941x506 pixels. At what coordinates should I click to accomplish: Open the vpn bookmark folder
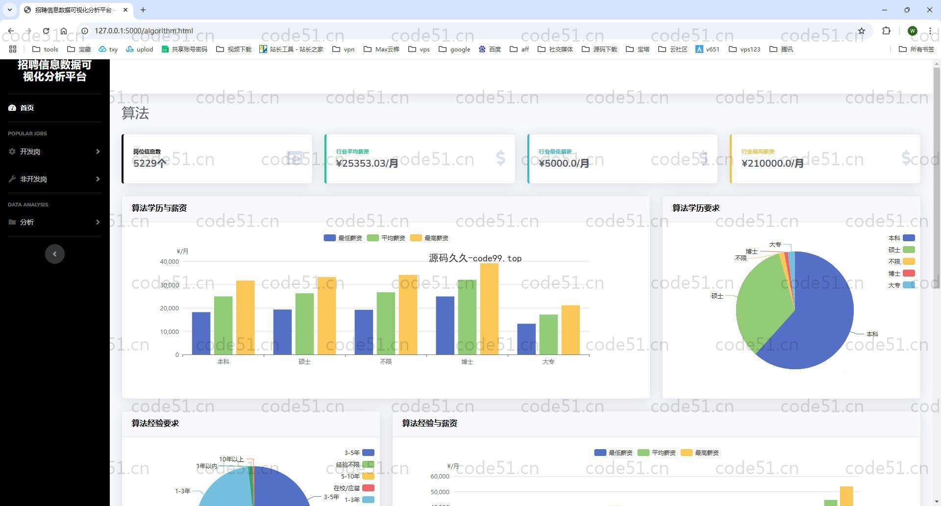(344, 49)
